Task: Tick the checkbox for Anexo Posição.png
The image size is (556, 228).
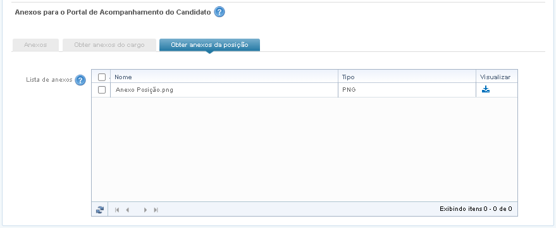Action: coord(102,90)
